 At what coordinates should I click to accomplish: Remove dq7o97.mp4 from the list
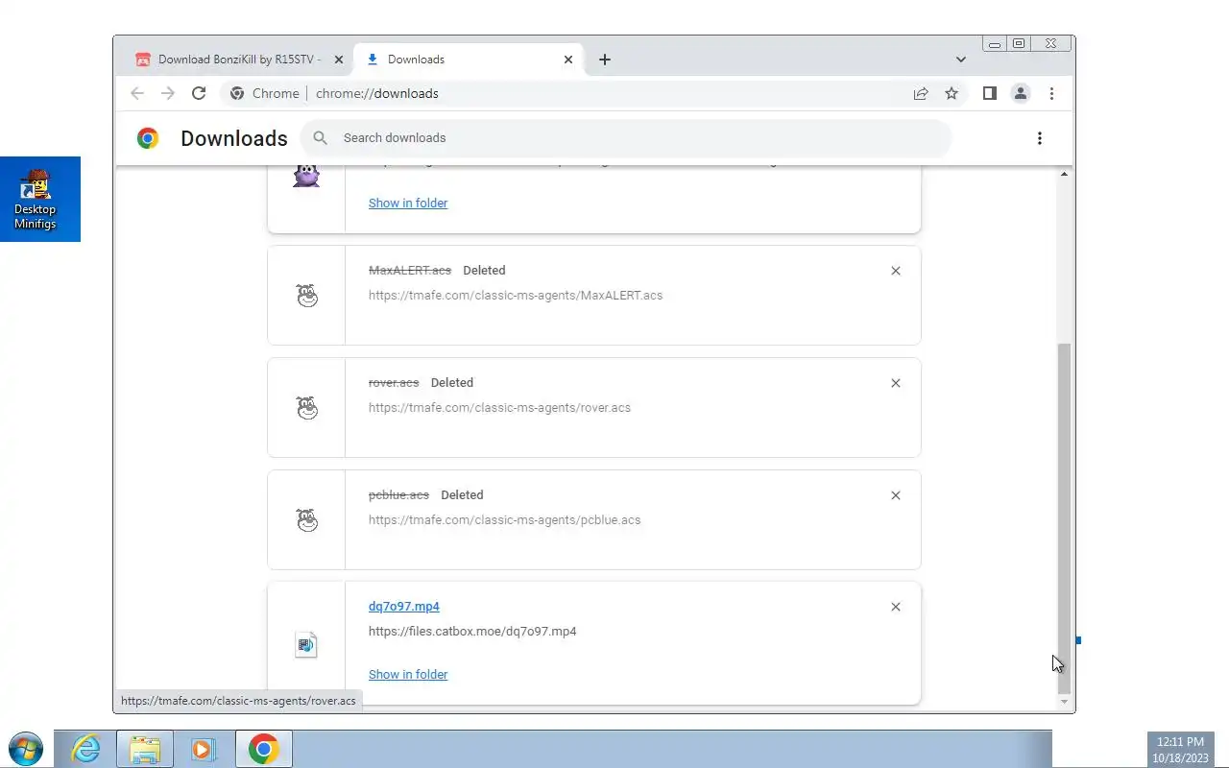click(x=896, y=607)
